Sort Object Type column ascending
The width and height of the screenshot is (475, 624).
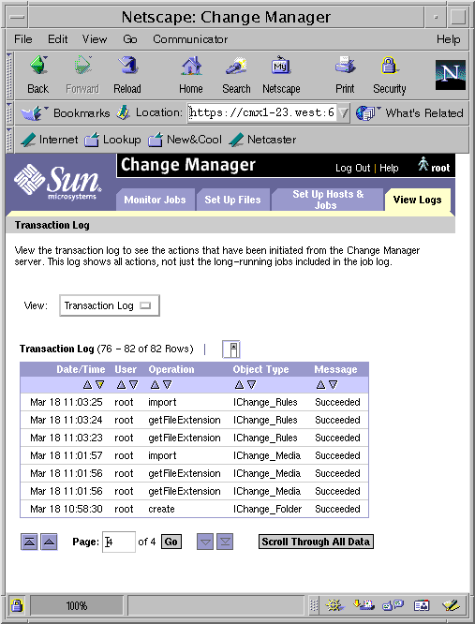click(239, 385)
